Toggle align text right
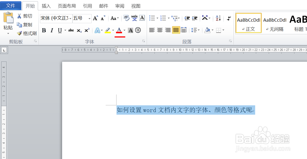 [168, 30]
